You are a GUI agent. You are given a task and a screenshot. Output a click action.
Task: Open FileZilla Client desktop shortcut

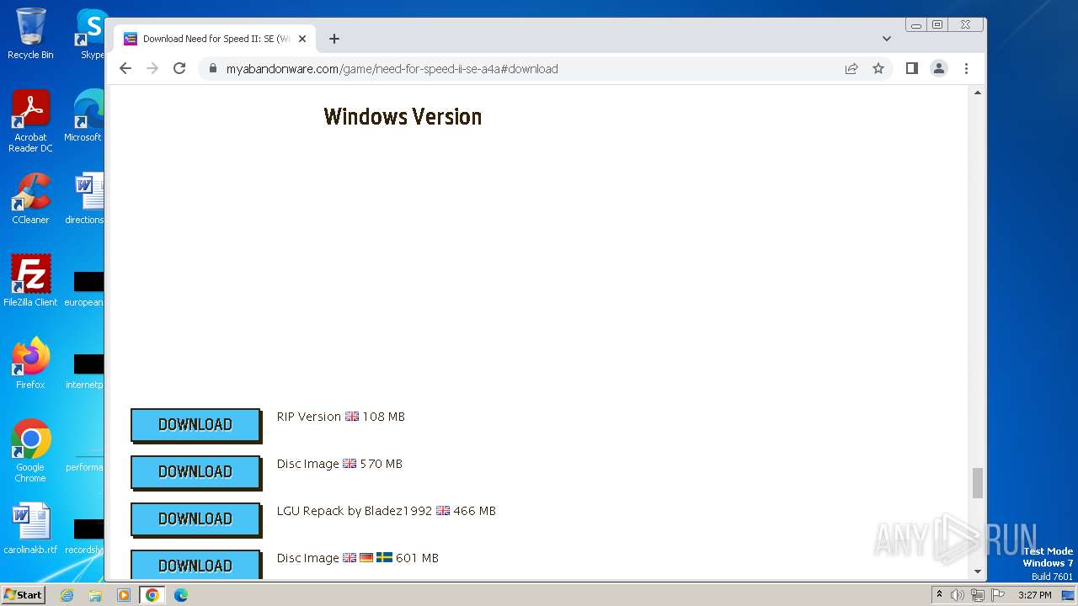(30, 281)
